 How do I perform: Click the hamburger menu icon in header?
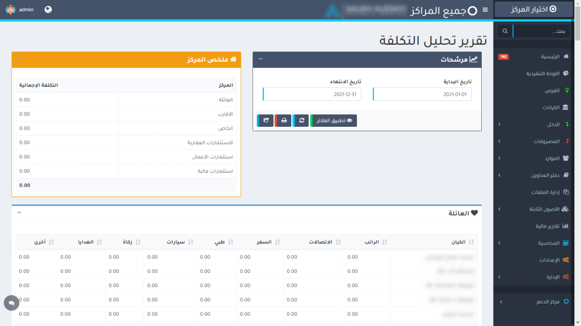tap(485, 10)
